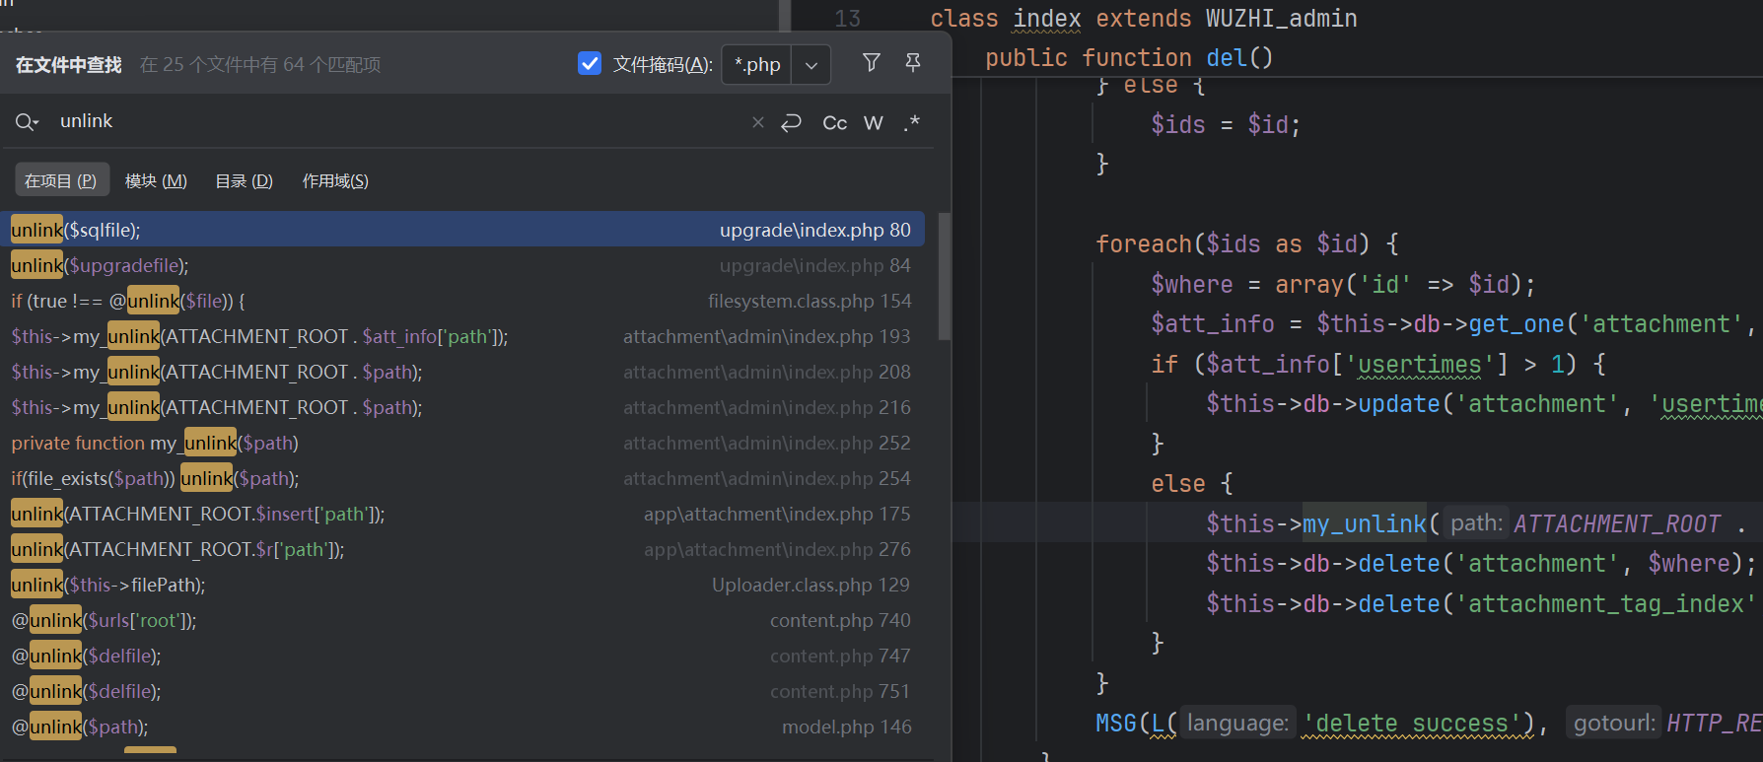The height and width of the screenshot is (762, 1763).
Task: Uncheck the file mask checkbox
Action: [590, 64]
